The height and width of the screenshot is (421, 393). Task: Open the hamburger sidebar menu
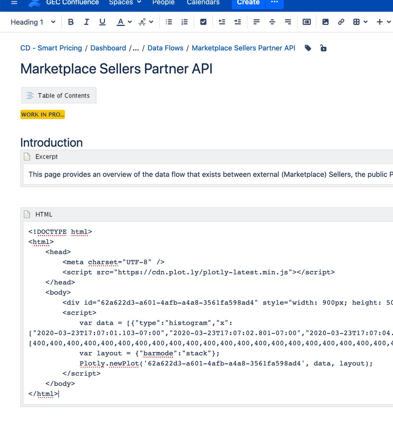pos(14,3)
